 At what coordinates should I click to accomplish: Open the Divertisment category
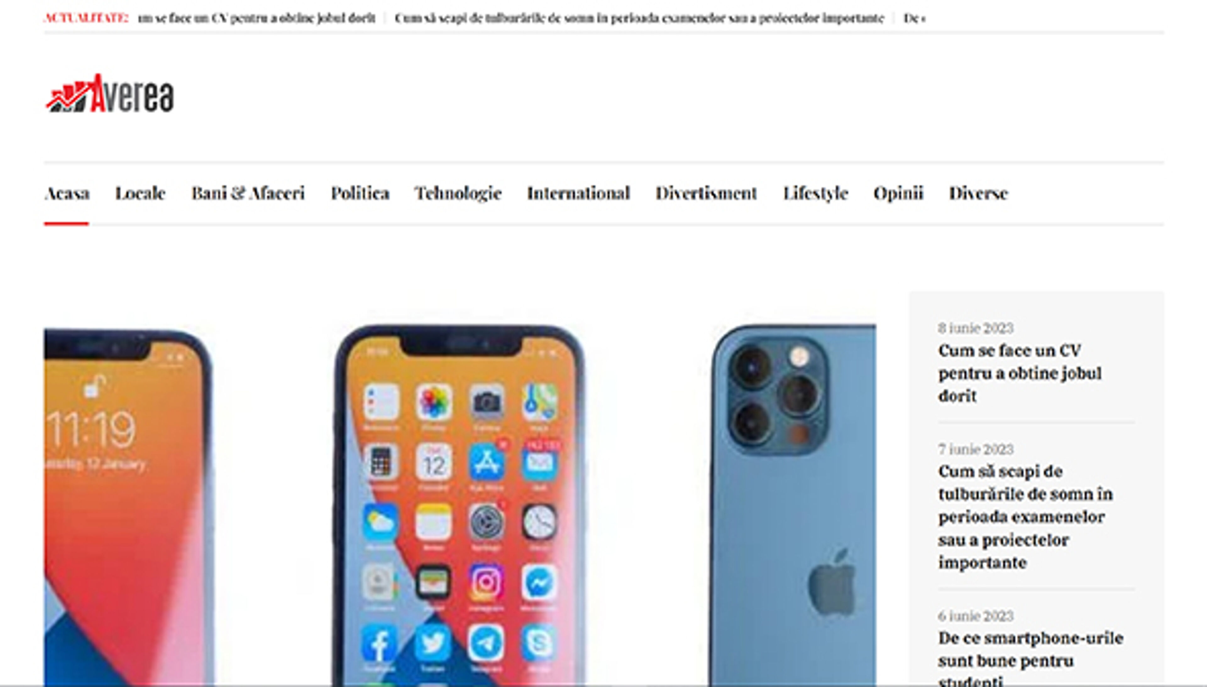706,193
